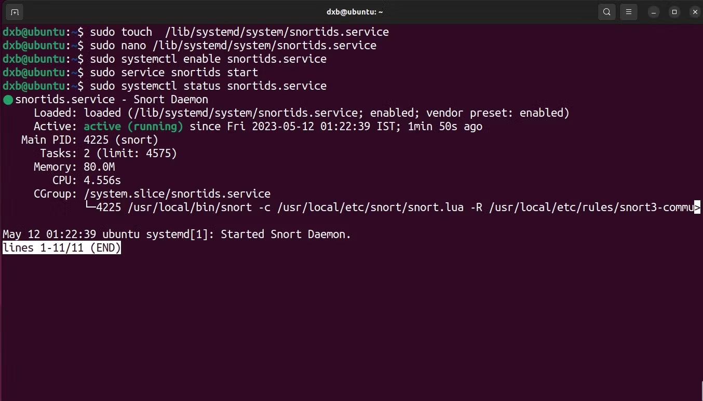
Task: Click the Main PID 4225 line
Action: 90,140
